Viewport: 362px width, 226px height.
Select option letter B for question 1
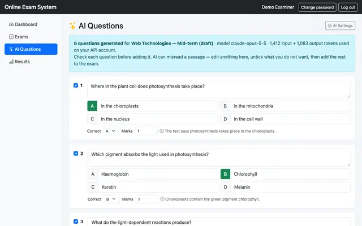(225, 106)
